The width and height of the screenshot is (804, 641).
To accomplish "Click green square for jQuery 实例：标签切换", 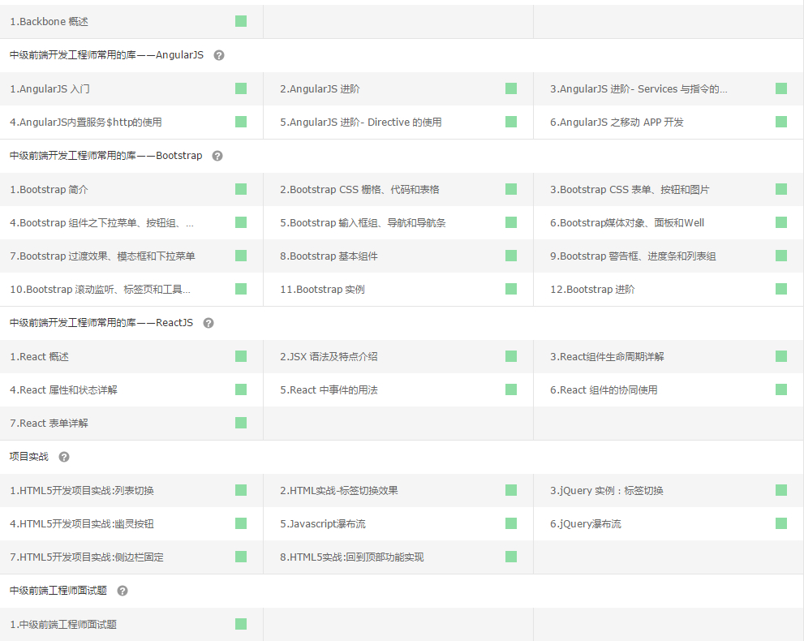I will pyautogui.click(x=781, y=490).
